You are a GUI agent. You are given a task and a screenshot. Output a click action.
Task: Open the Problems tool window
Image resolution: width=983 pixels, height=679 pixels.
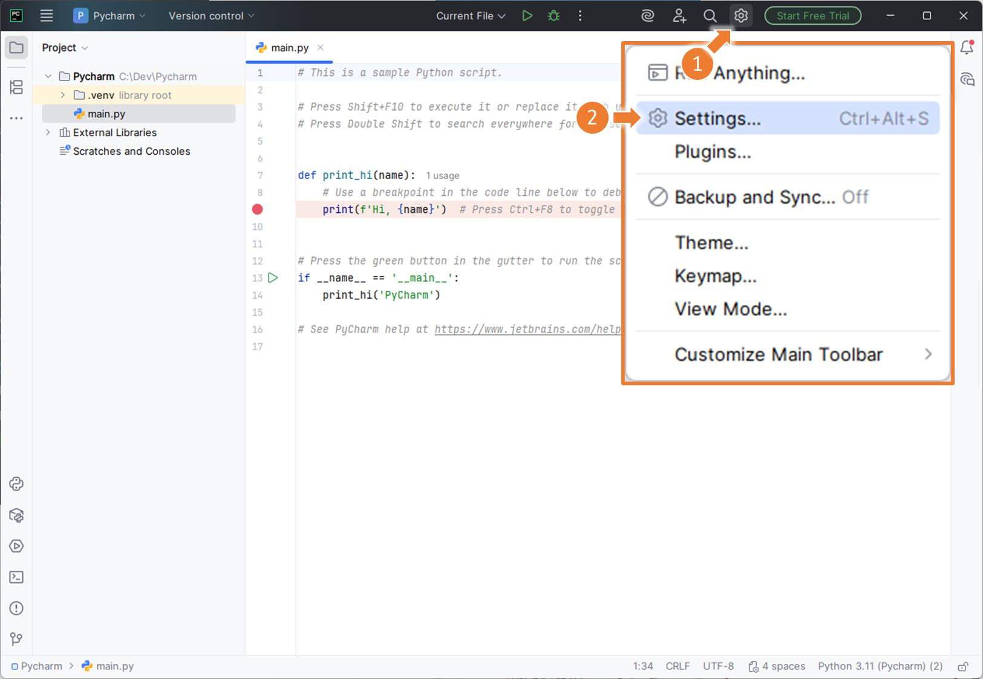pyautogui.click(x=16, y=608)
